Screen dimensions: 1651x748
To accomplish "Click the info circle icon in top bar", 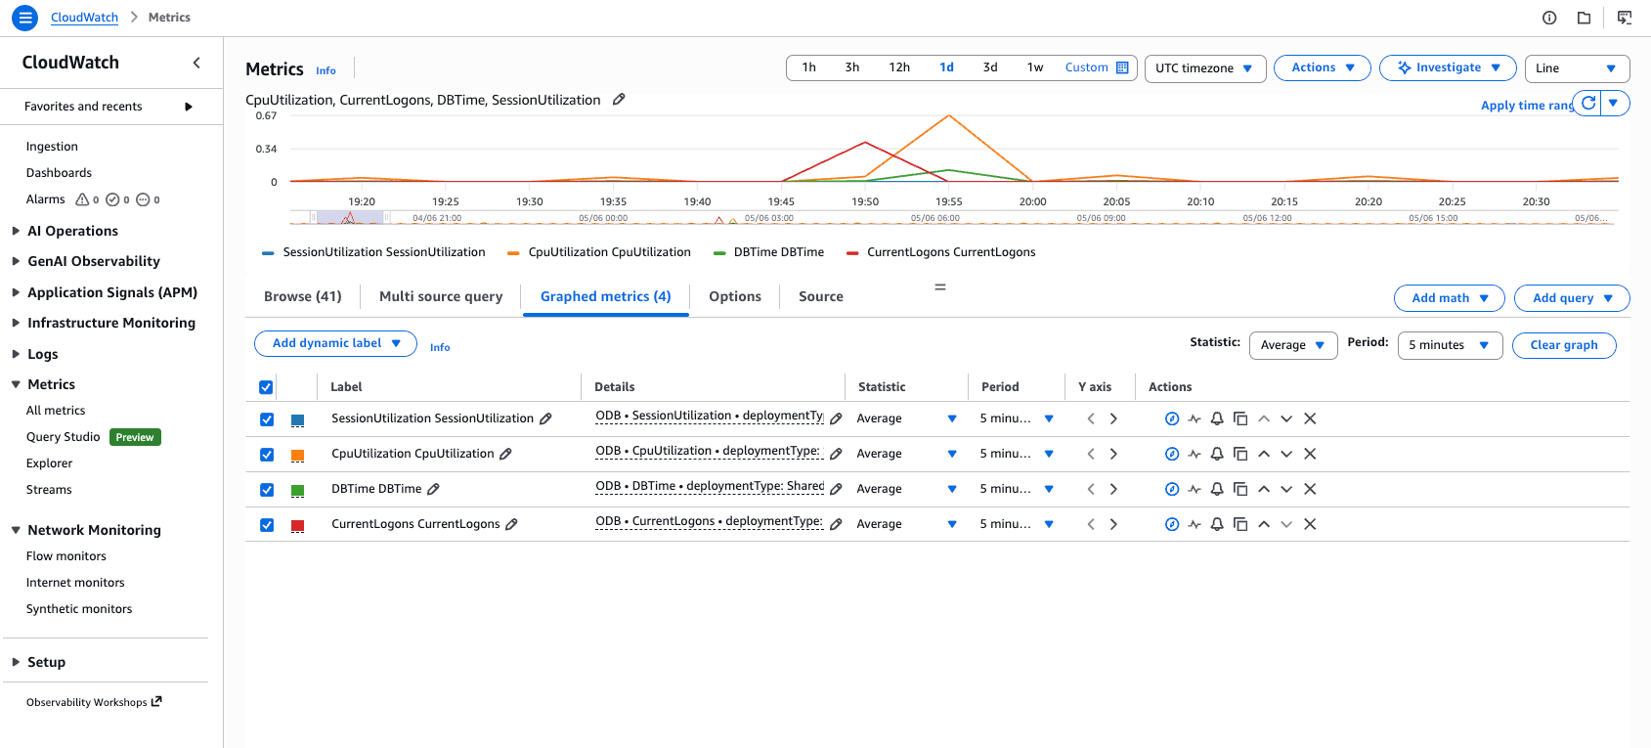I will coord(1549,18).
